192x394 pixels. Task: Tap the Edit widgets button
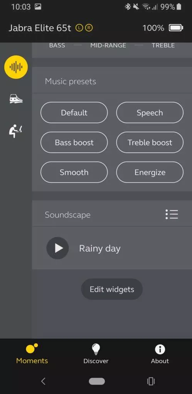click(x=112, y=289)
